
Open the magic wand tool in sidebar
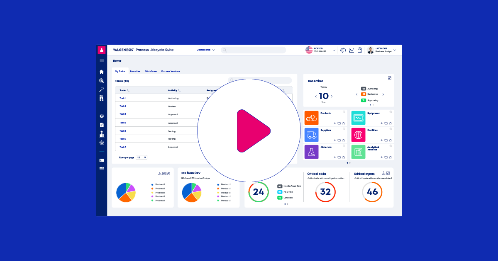click(x=102, y=89)
